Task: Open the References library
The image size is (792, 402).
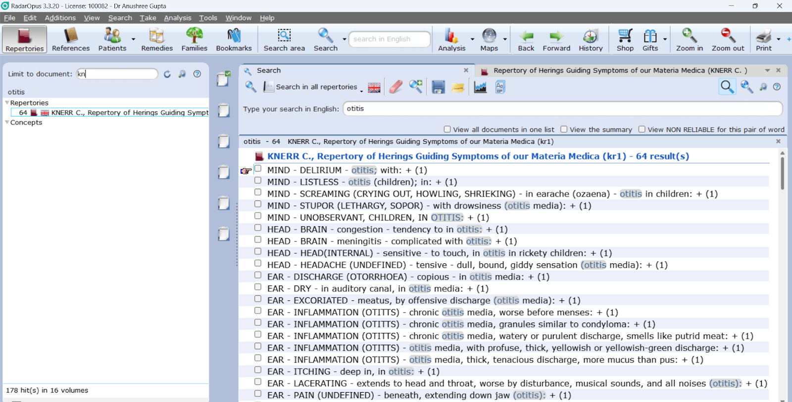Action: click(x=71, y=40)
